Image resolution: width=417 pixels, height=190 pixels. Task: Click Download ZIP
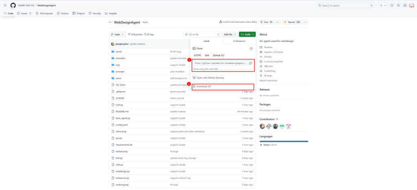click(x=204, y=87)
